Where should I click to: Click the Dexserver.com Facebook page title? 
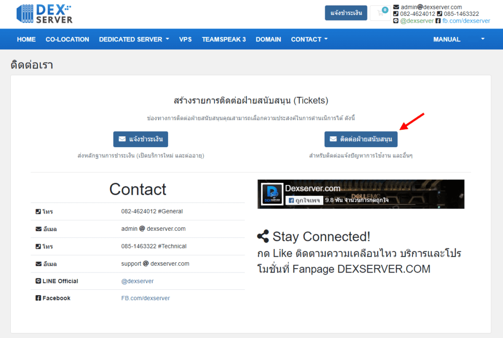pyautogui.click(x=313, y=188)
